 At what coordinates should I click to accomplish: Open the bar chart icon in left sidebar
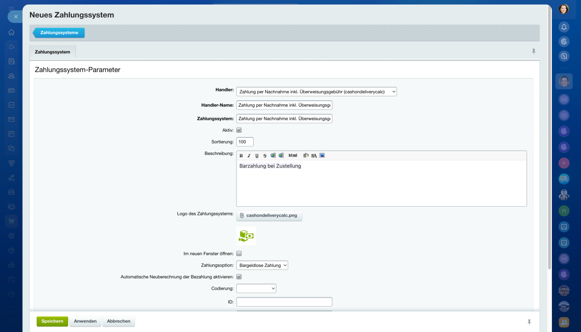coord(11,265)
